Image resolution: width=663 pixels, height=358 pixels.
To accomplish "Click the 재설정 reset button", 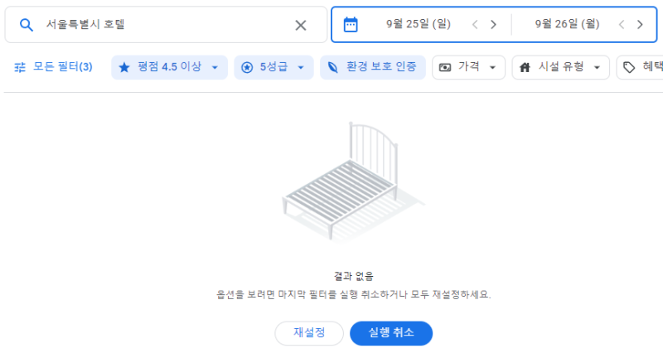I will (x=309, y=333).
